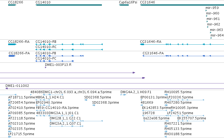Select the CG14010-PC protein label
The width and height of the screenshot is (224, 138).
(46, 59)
